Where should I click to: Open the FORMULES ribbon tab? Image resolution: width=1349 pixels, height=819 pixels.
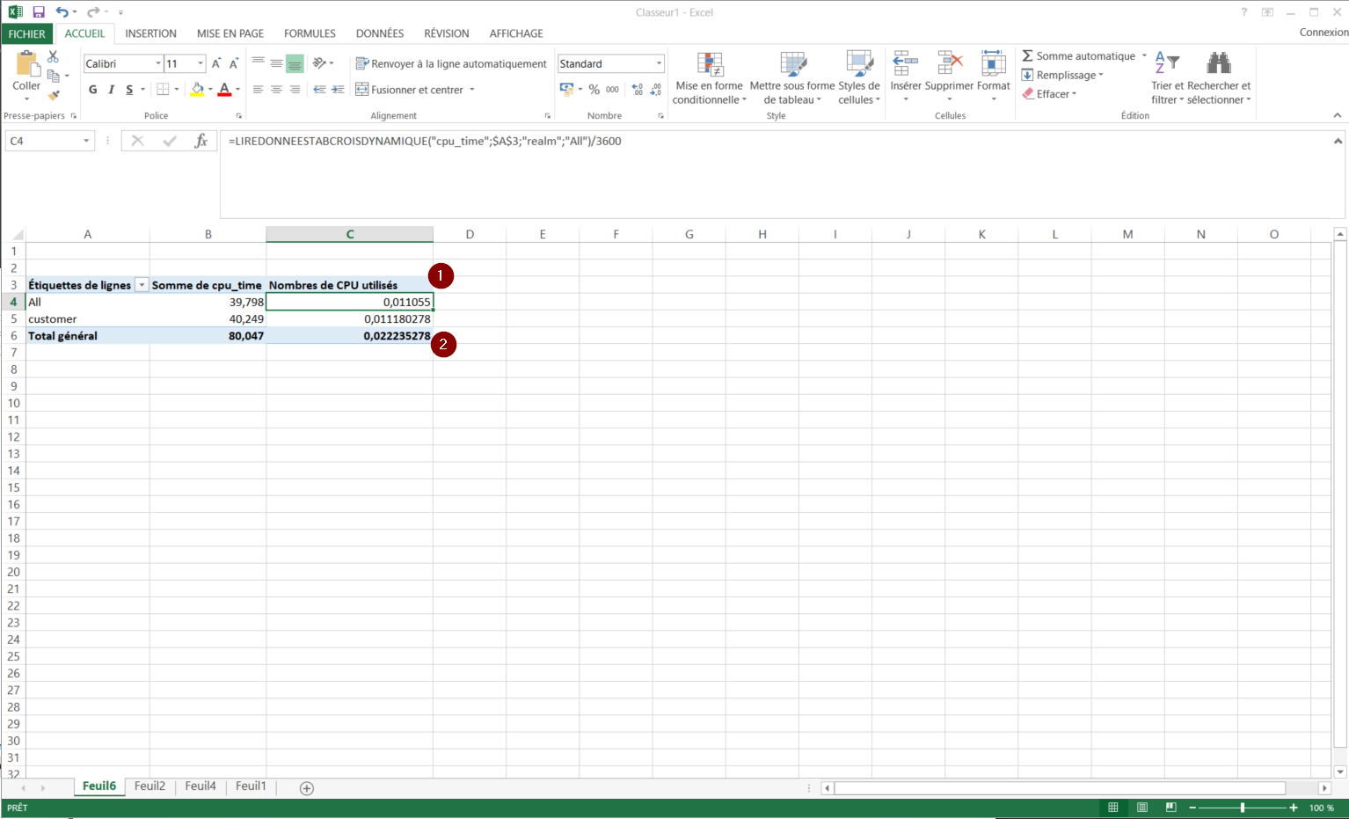tap(310, 33)
